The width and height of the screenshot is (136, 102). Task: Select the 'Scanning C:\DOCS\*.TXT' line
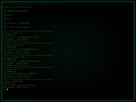click(13, 33)
